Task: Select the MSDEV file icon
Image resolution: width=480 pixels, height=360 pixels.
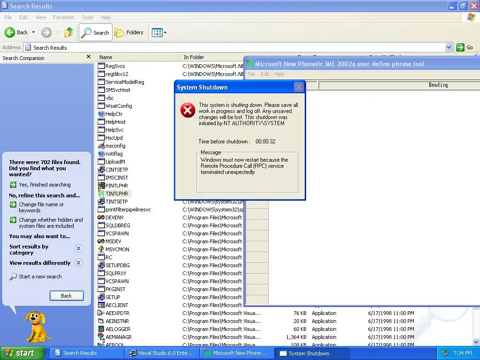Action: pyautogui.click(x=101, y=241)
